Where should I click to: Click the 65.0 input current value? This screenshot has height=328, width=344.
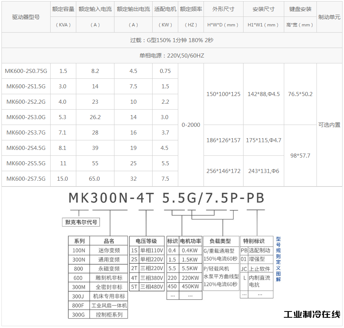tap(95, 179)
